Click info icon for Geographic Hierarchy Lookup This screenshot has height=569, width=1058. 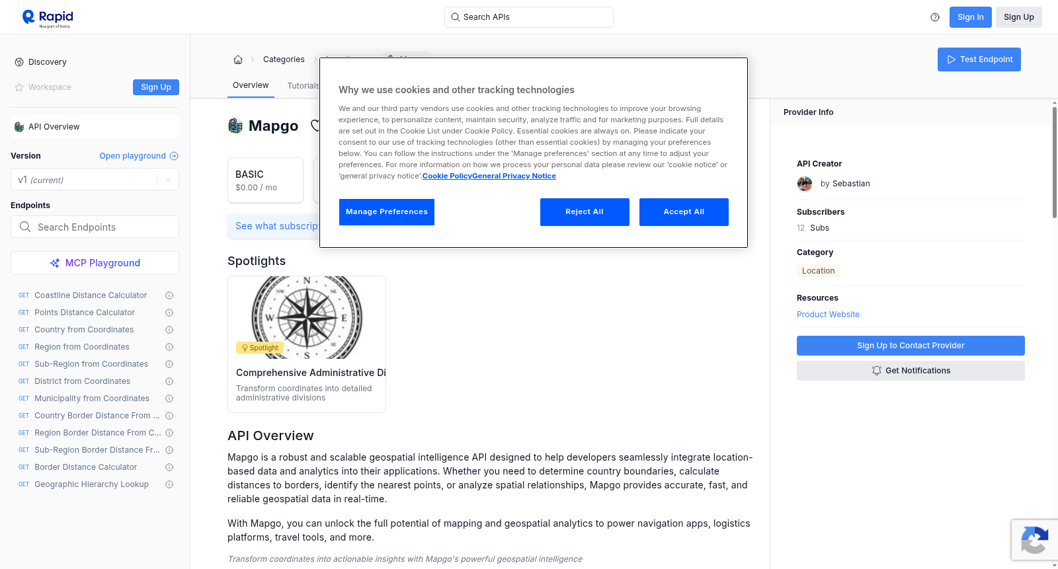click(169, 484)
